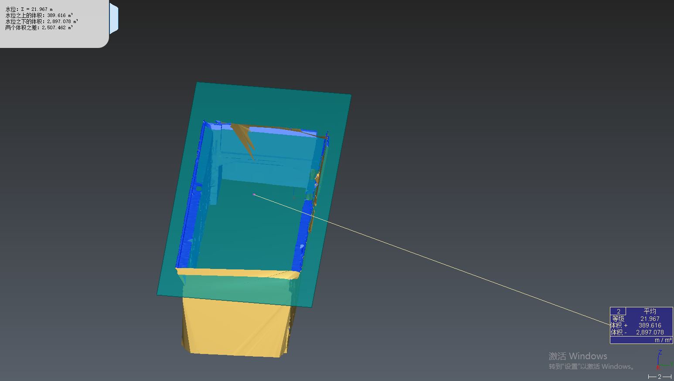The image size is (674, 381).
Task: Click the 水位之上的体积 result line
Action: (39, 15)
